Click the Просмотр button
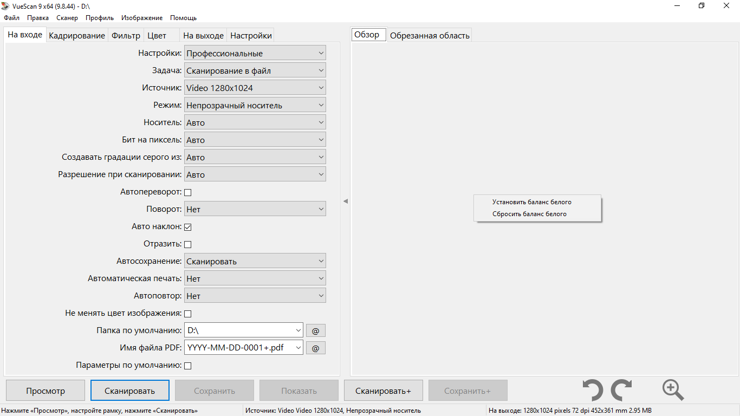Screen dimensions: 740x416 coord(46,391)
